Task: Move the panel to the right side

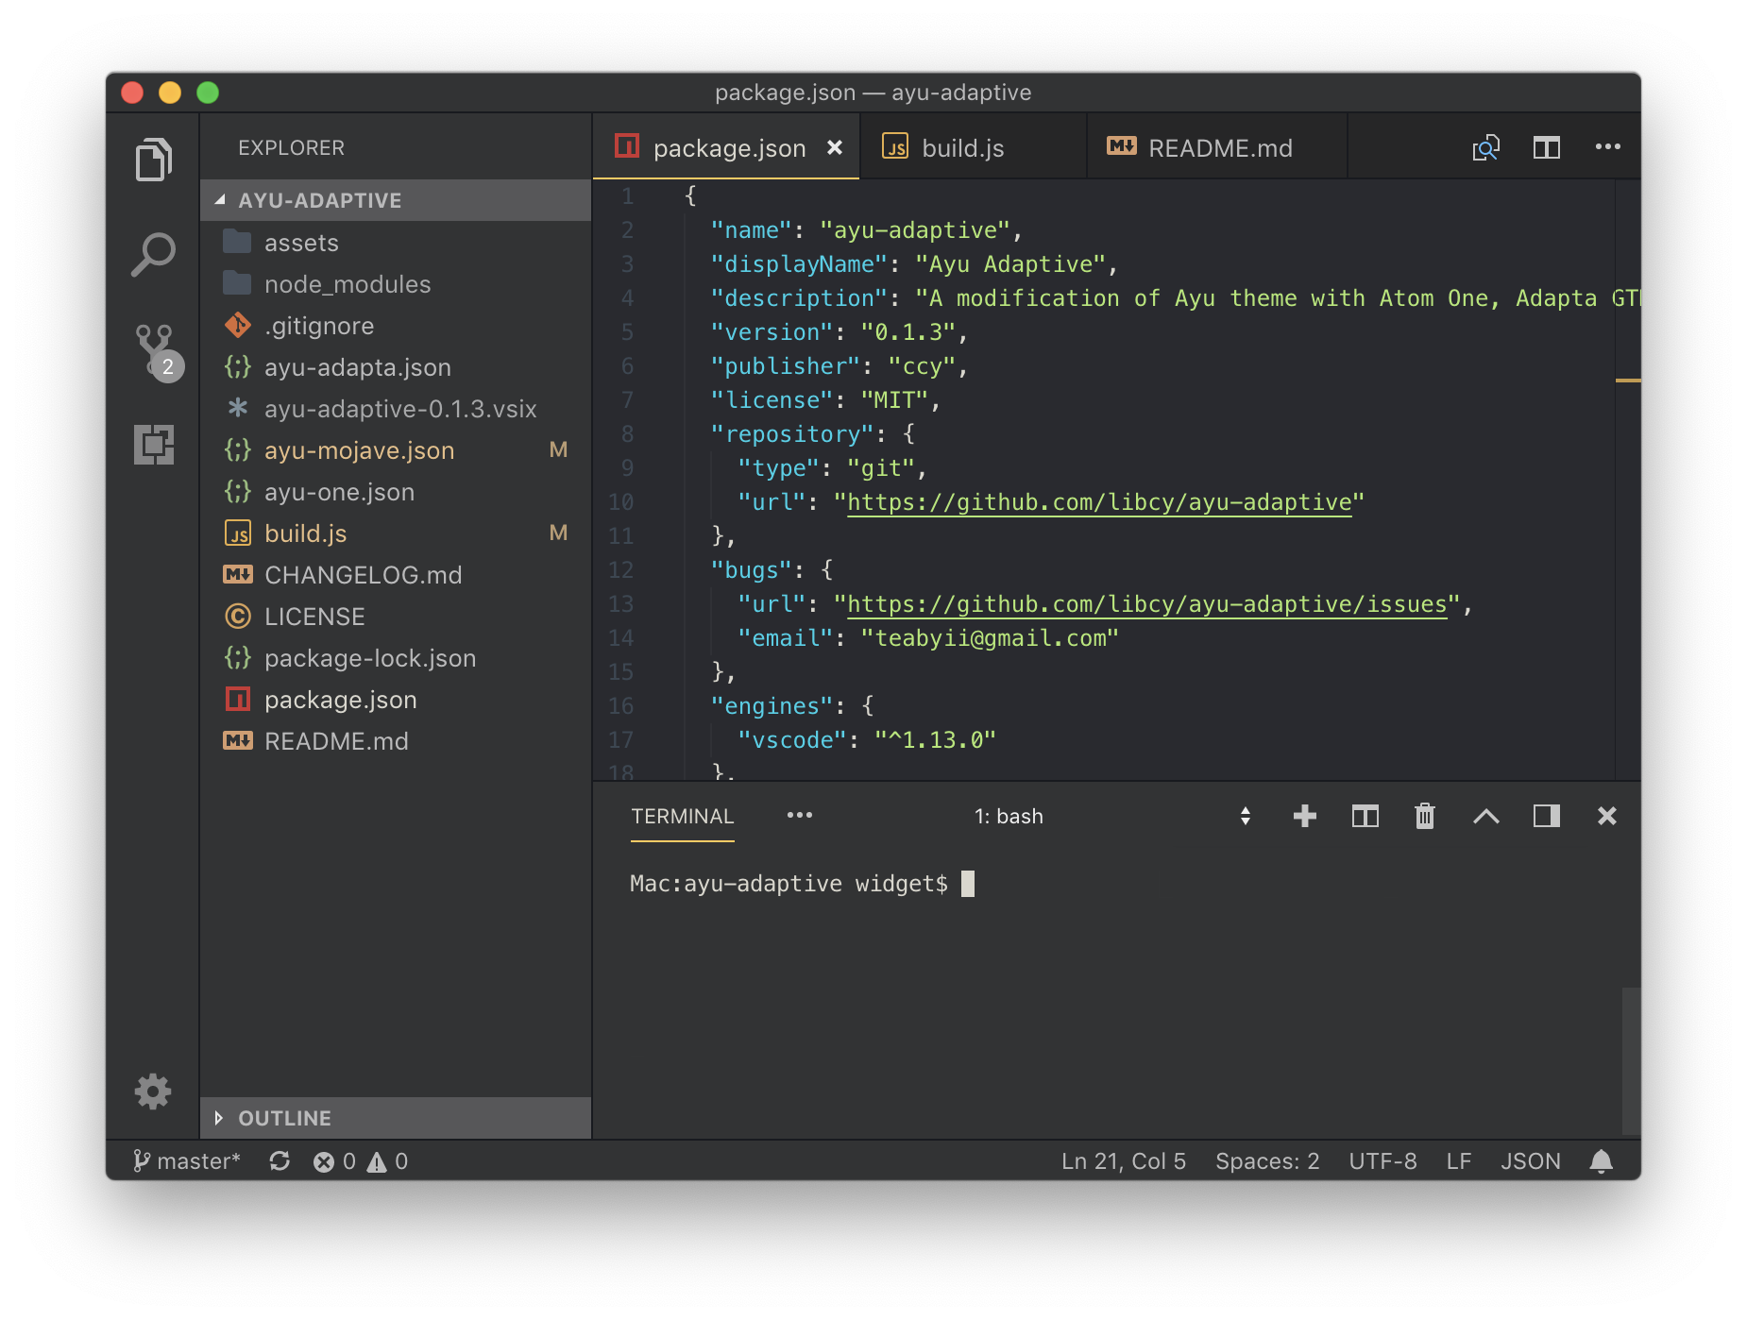Action: click(1546, 816)
